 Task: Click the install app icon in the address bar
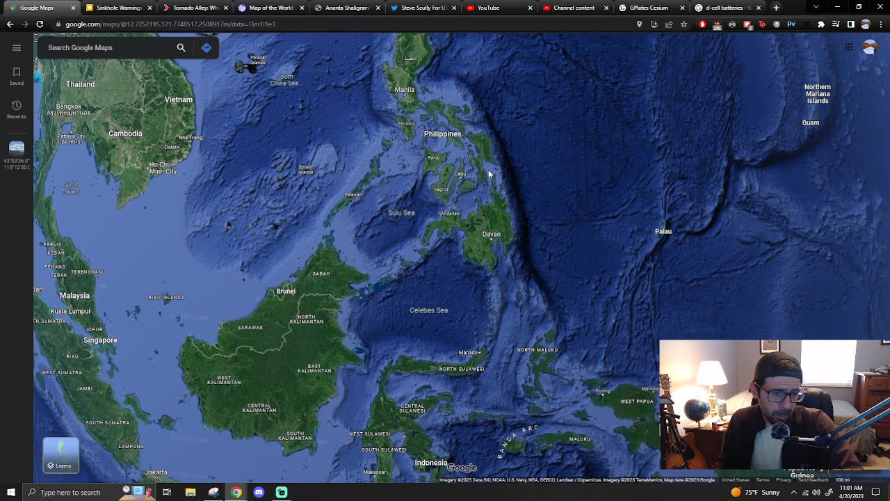(654, 24)
